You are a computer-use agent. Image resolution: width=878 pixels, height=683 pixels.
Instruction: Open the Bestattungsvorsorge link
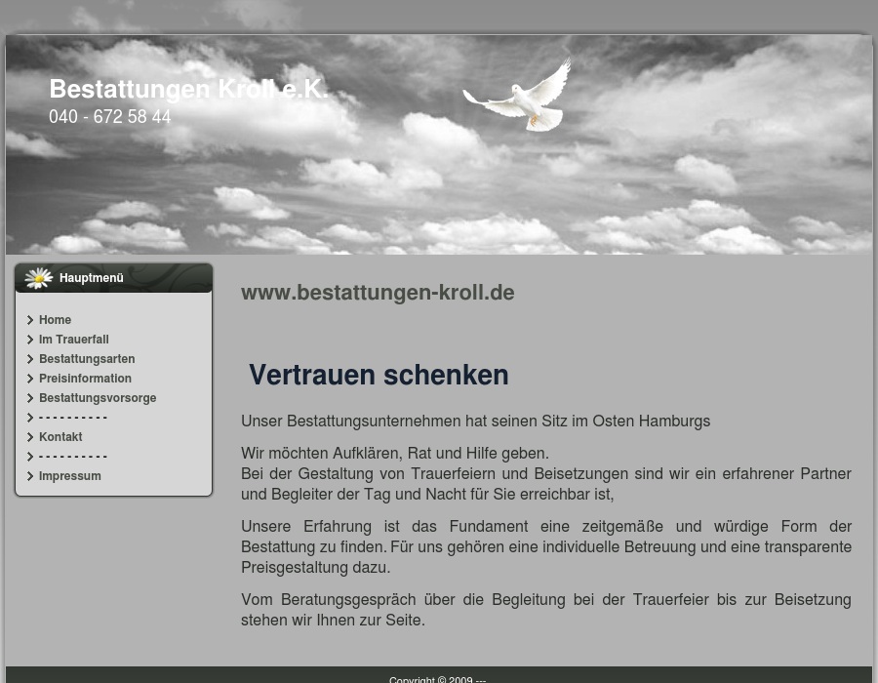coord(98,398)
